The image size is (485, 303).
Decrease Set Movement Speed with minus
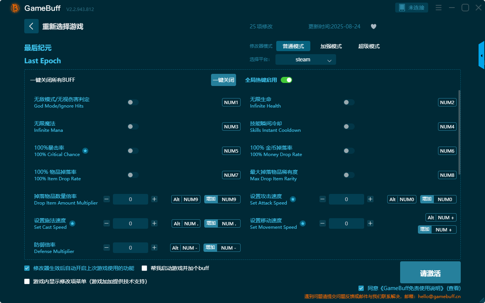pos(322,223)
